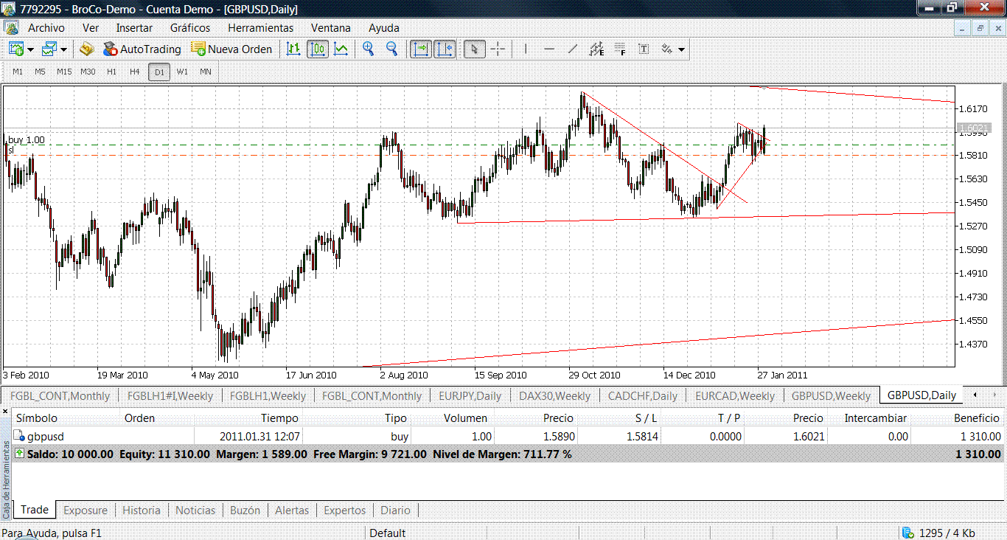
Task: Select the Crosshair tool
Action: point(498,49)
